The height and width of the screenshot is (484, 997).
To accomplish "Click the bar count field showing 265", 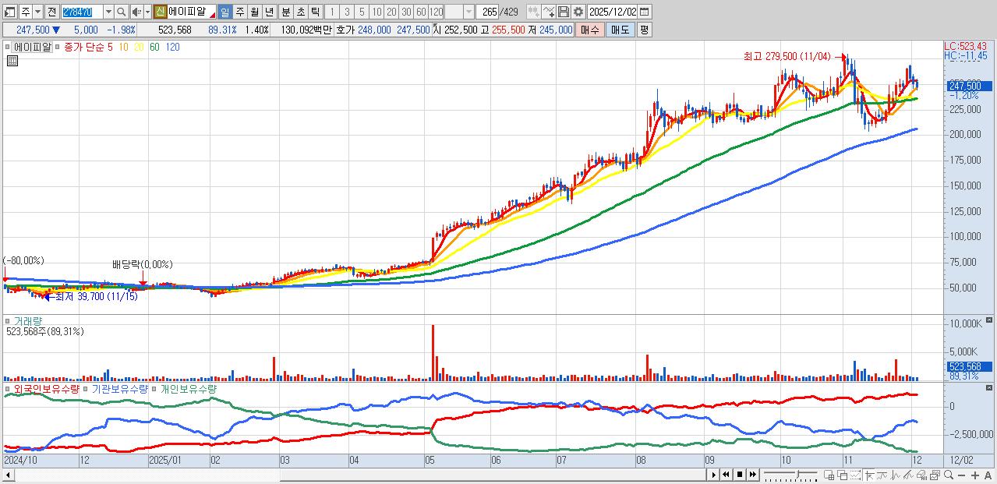I will click(x=488, y=12).
